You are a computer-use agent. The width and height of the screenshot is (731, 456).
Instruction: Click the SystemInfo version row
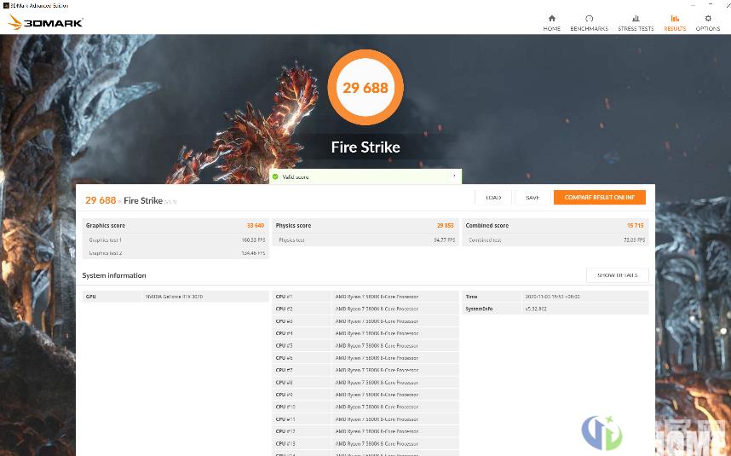[555, 309]
